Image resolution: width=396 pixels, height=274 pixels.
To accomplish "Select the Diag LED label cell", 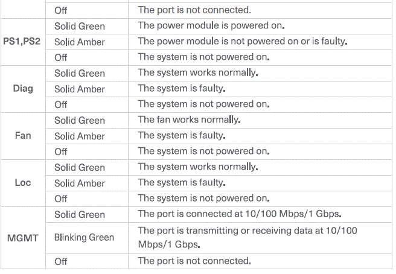I will pyautogui.click(x=23, y=89).
